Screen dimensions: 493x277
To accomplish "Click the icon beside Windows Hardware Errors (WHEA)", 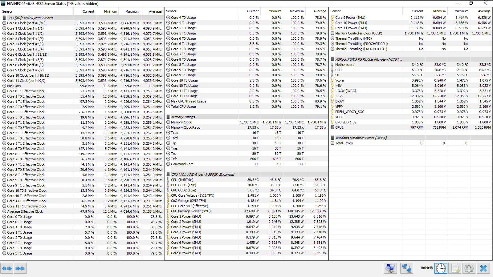I will (332, 138).
